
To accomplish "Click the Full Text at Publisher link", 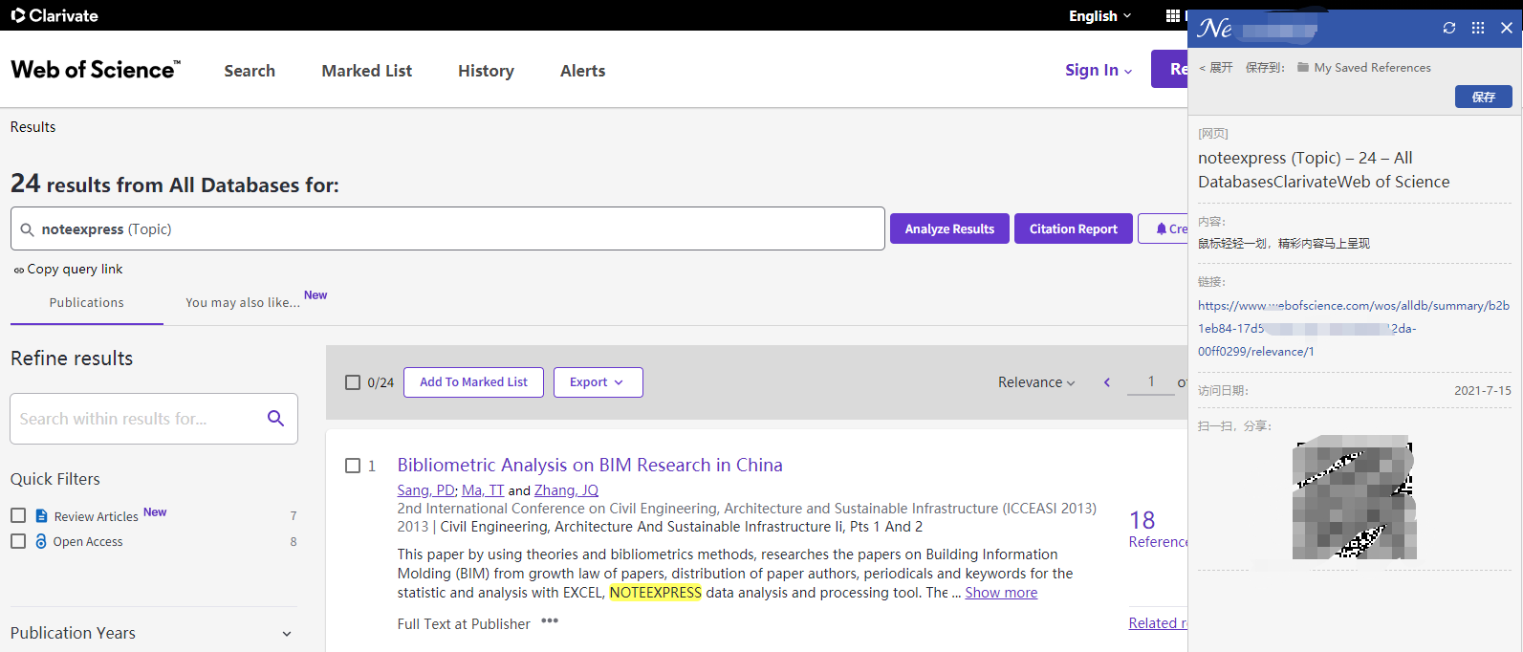I will [x=464, y=624].
